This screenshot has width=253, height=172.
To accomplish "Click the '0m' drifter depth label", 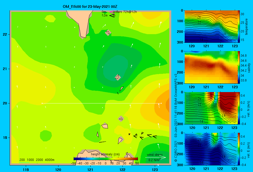I will [104, 12].
